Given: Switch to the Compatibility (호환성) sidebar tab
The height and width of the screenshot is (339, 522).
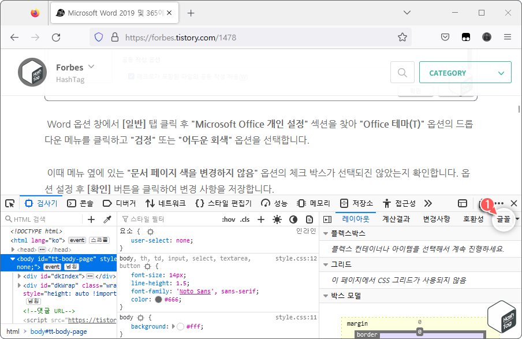Looking at the screenshot, I should coord(473,219).
